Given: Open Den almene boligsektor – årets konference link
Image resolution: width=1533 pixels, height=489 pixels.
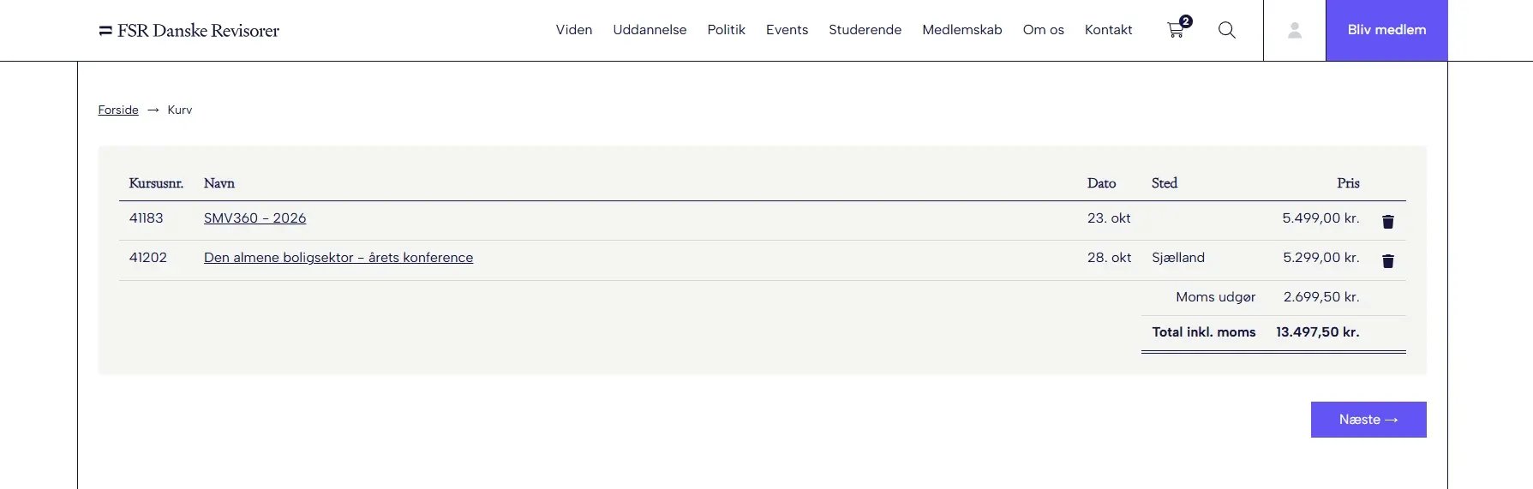Looking at the screenshot, I should click(338, 258).
